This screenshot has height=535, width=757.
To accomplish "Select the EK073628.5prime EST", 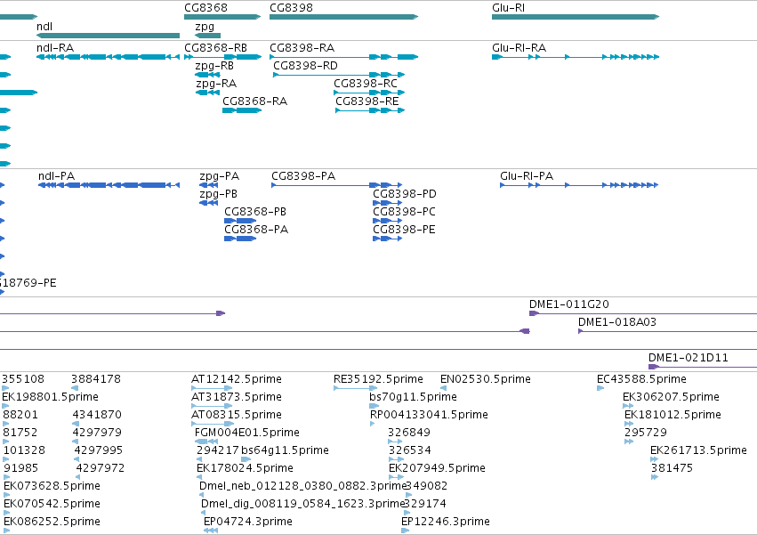I will pyautogui.click(x=7, y=495).
